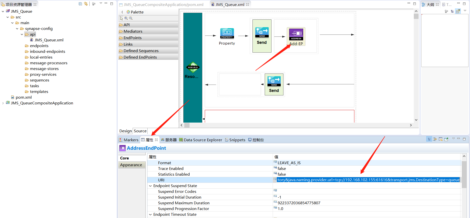Viewport: 470px width, 218px height.
Task: Show outline tree view icon
Action: point(452,11)
